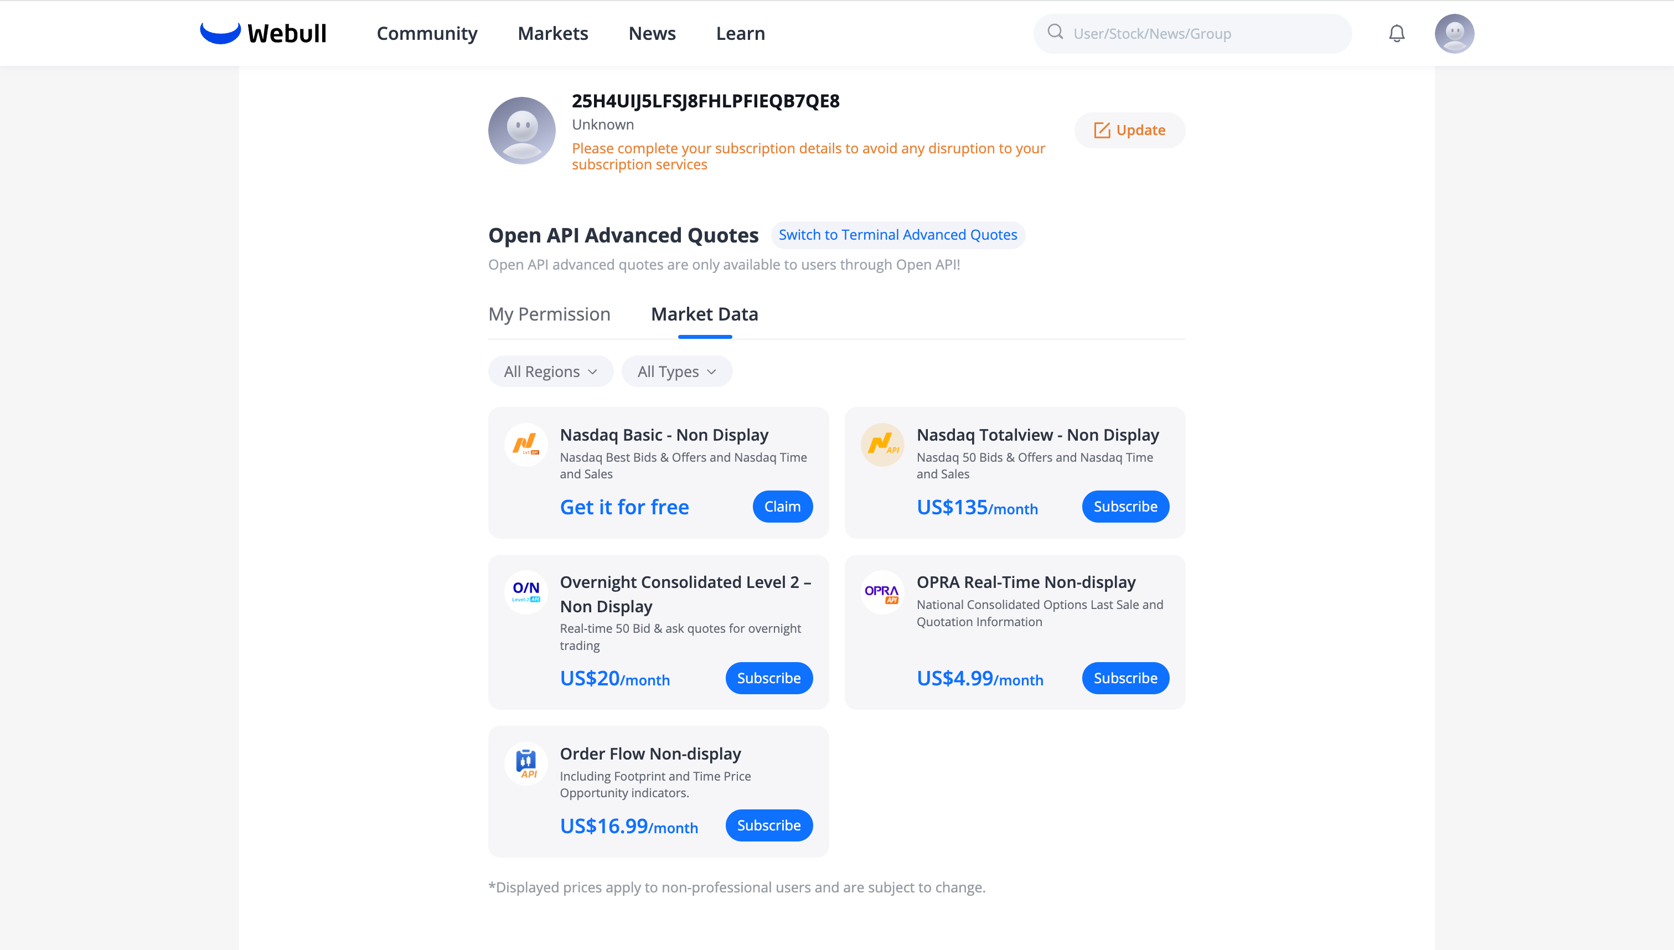Click the displayed prices disclaimer note
Image resolution: width=1674 pixels, height=950 pixels.
(x=737, y=887)
